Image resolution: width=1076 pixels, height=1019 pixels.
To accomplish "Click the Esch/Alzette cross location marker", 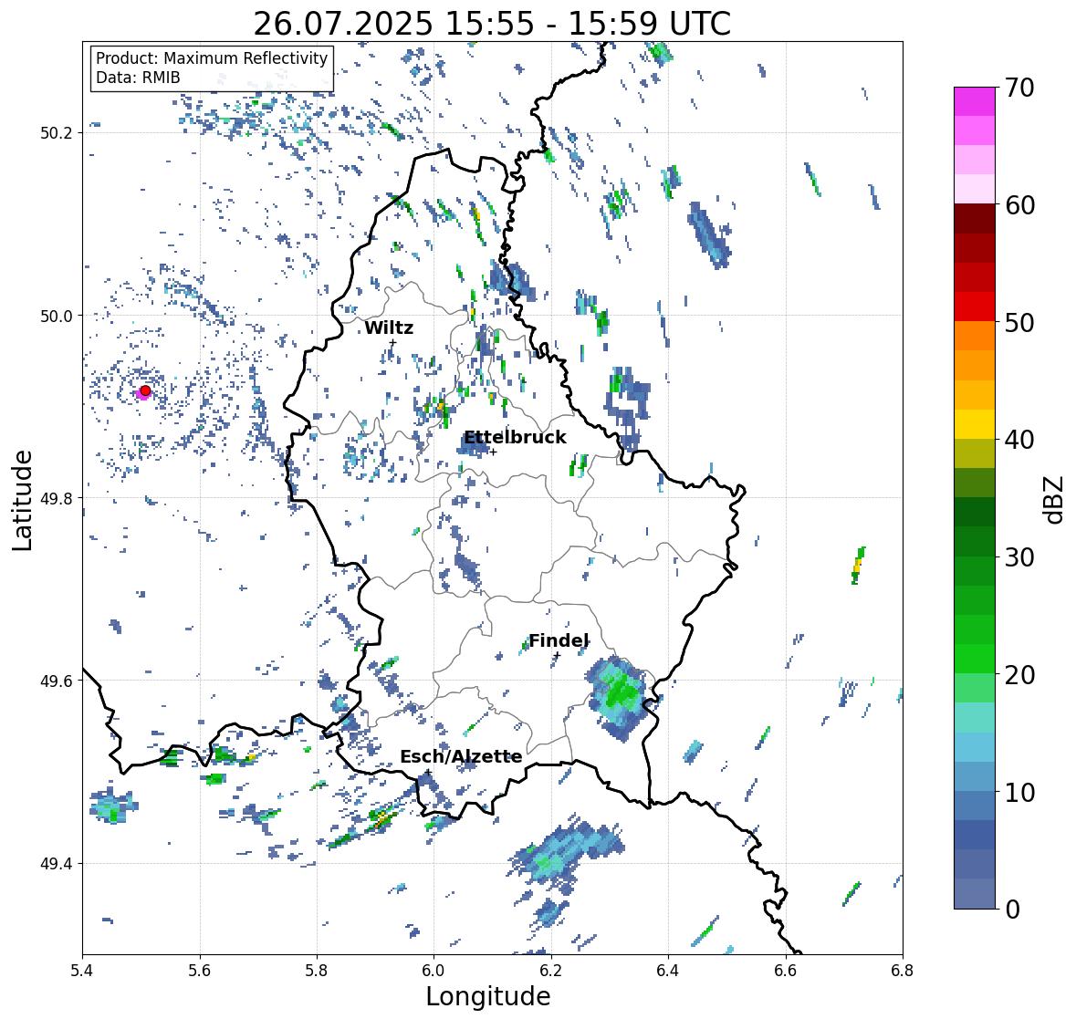I will pyautogui.click(x=428, y=772).
